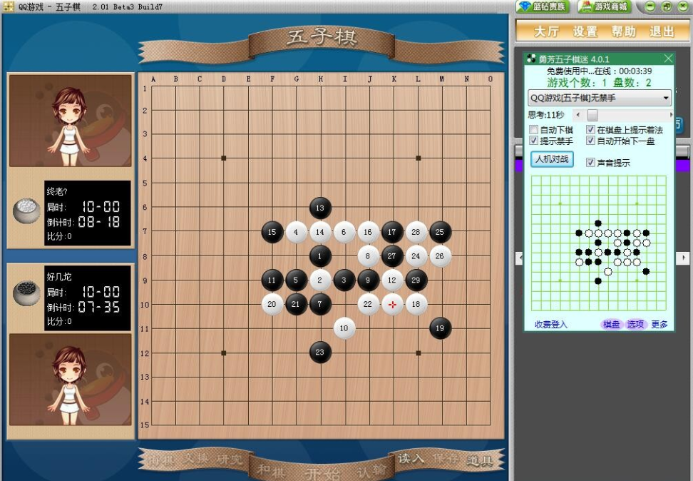
Task: Toggle 在棋盘上提示着法 checkbox
Action: pos(590,130)
